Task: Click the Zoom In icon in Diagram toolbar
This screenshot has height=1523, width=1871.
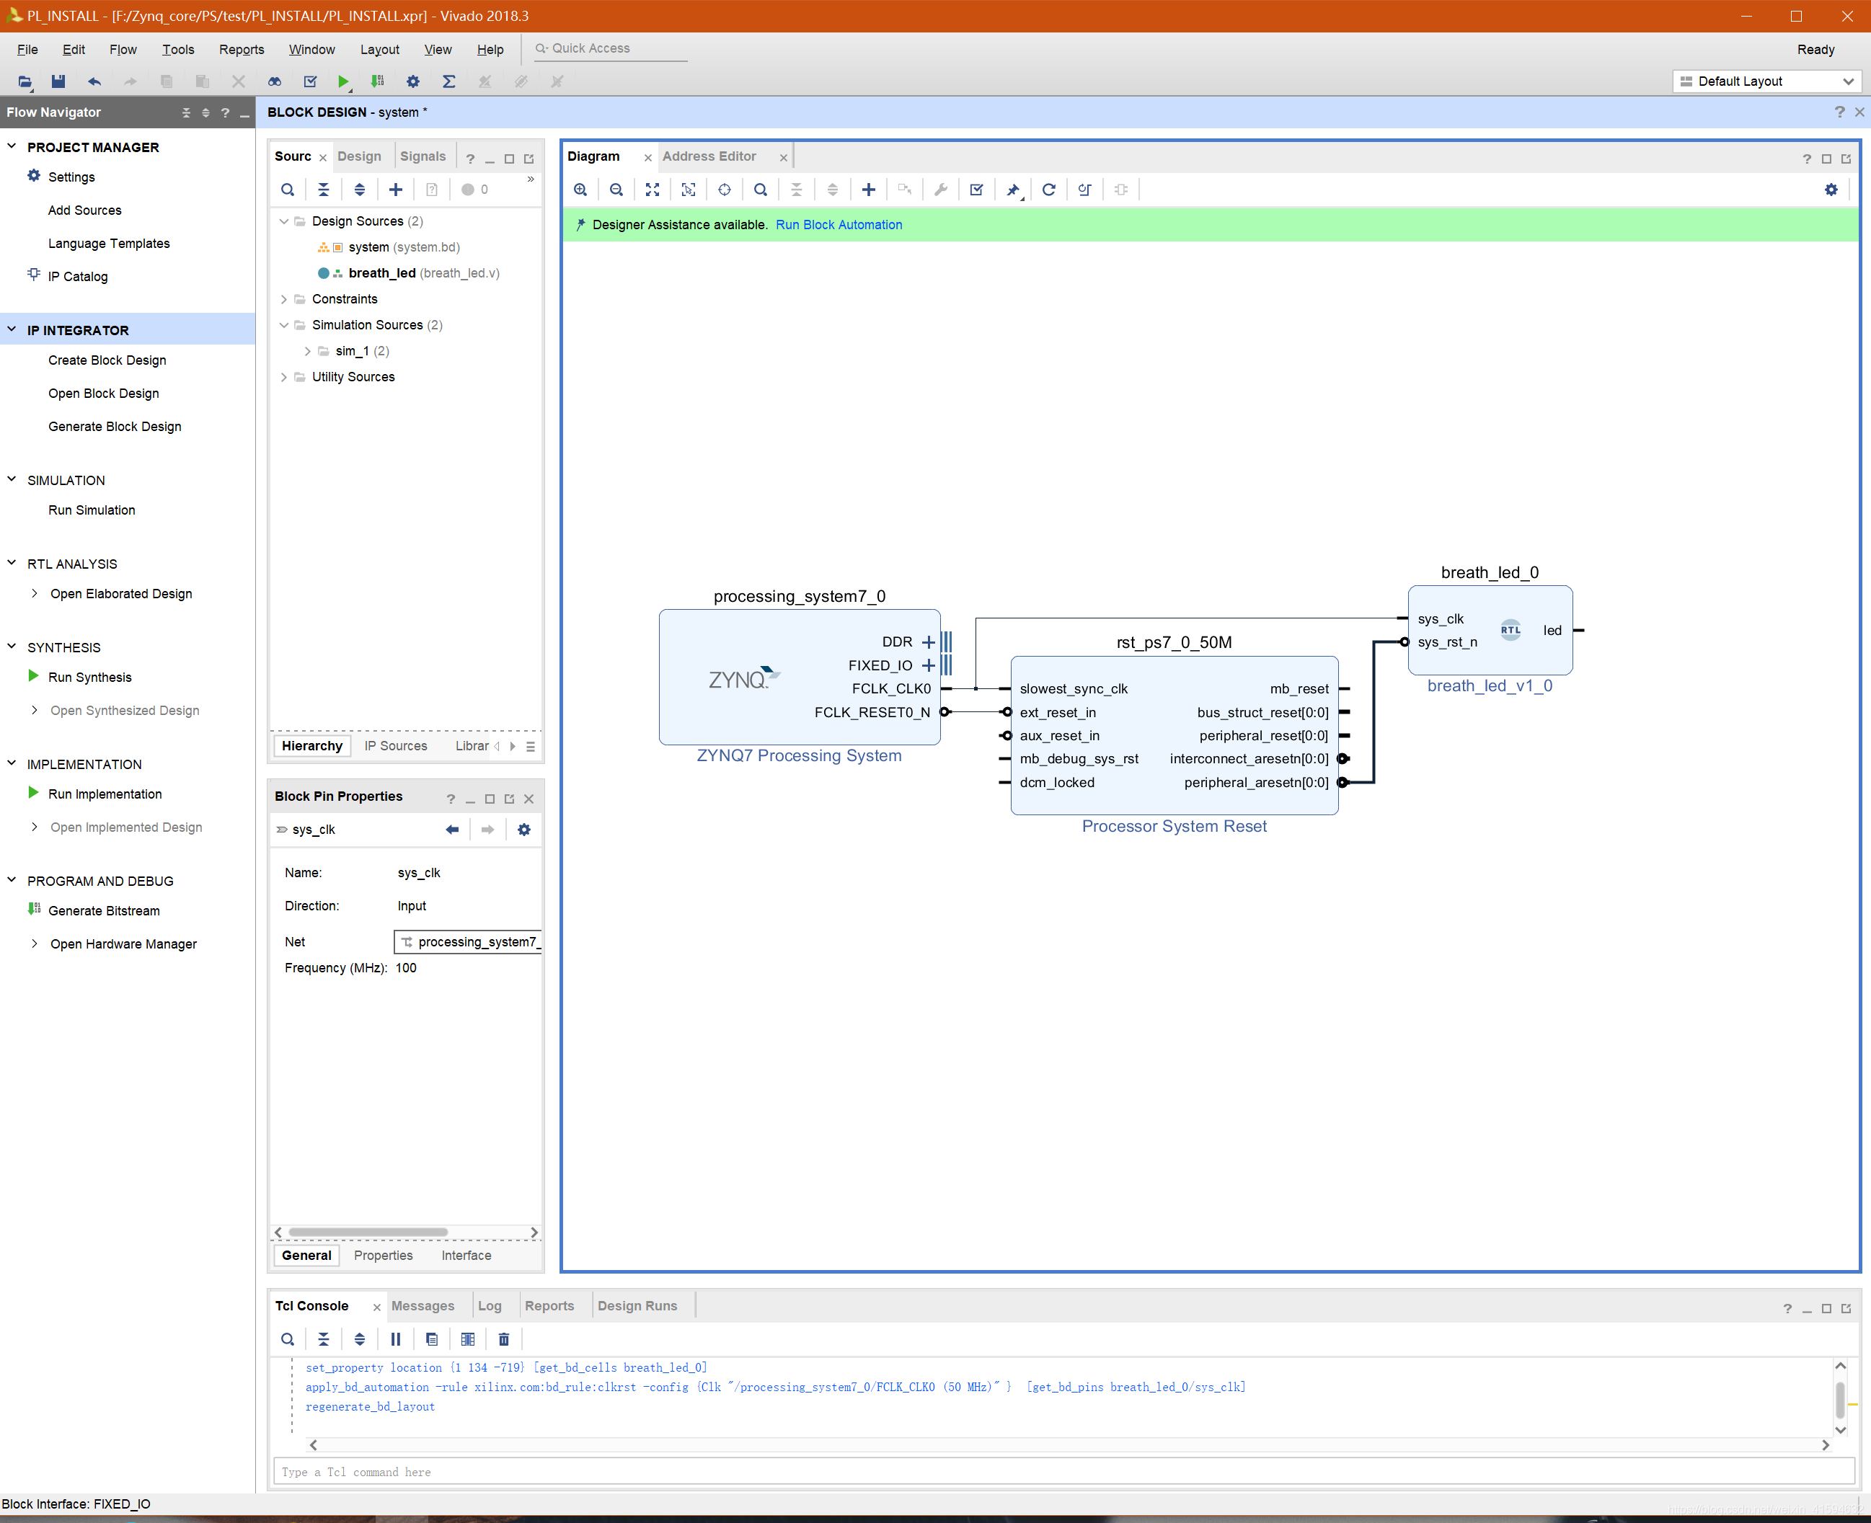Action: click(580, 190)
